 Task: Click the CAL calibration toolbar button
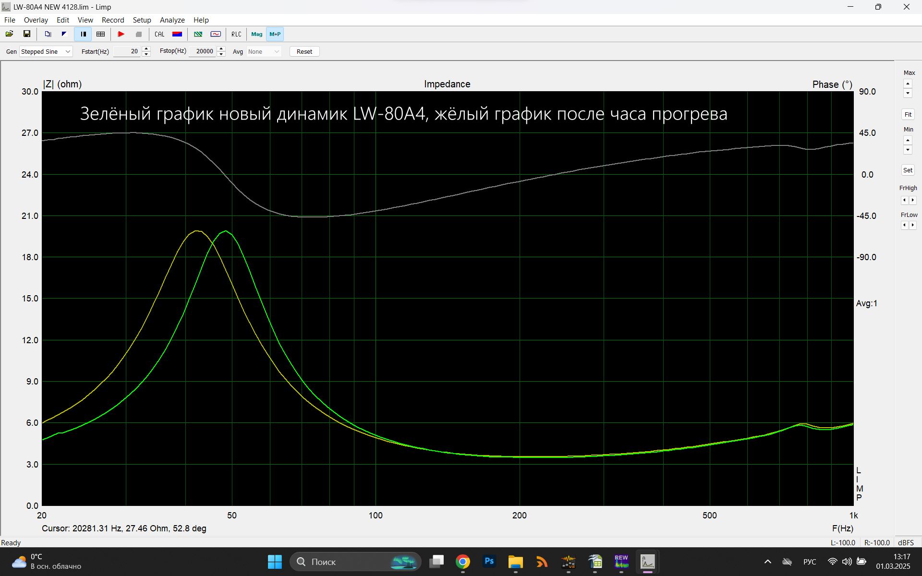pyautogui.click(x=159, y=34)
